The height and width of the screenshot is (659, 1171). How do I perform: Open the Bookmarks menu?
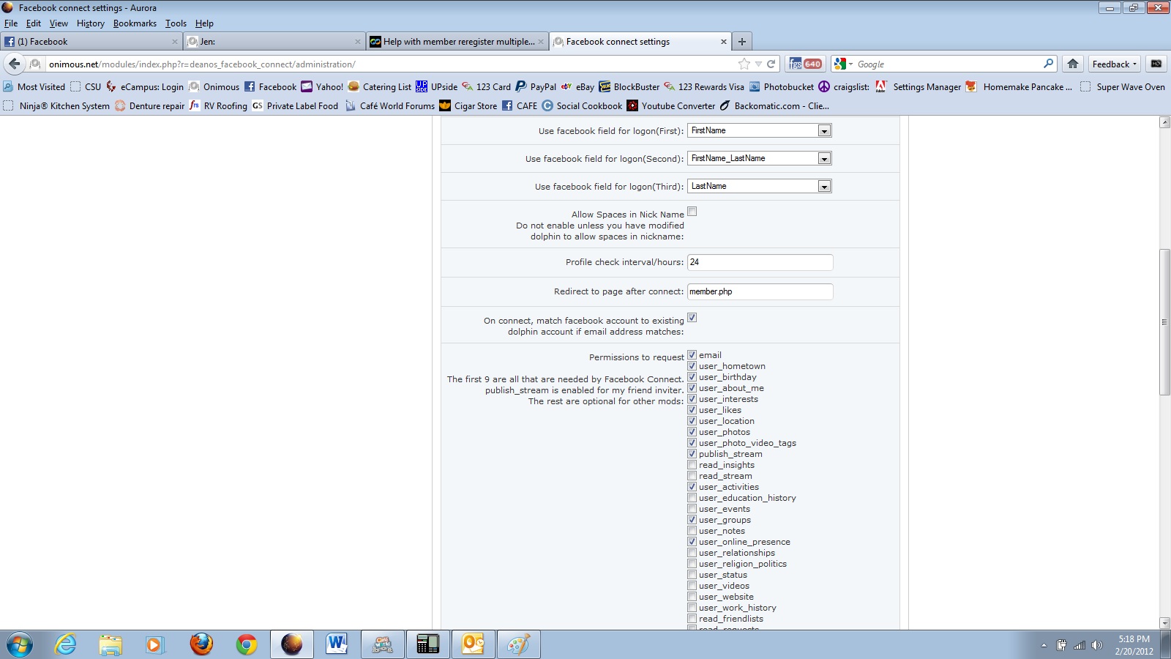point(135,23)
